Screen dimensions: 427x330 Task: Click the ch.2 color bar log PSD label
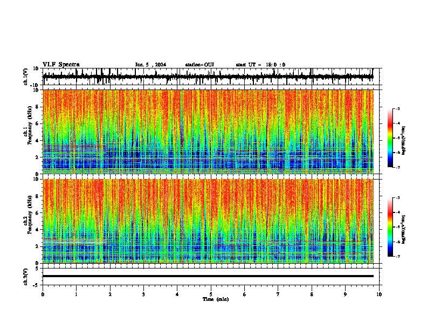[x=403, y=229]
